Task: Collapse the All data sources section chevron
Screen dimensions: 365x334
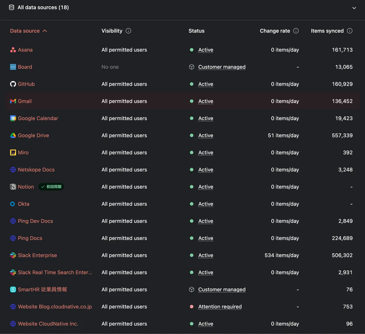Action: coord(354,8)
